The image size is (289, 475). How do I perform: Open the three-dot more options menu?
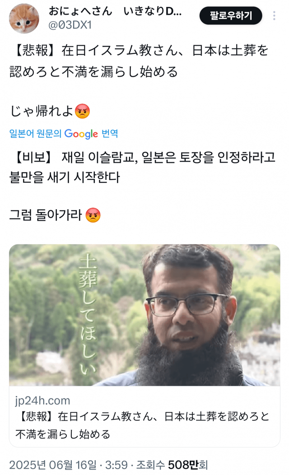(x=274, y=16)
